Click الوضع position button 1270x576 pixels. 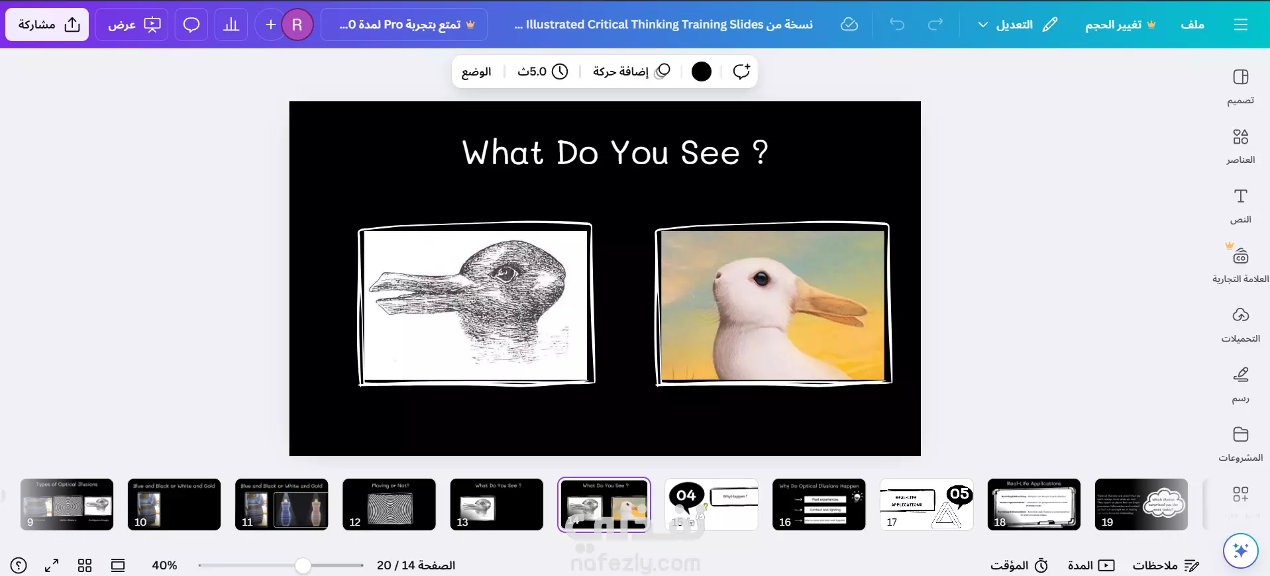[476, 72]
